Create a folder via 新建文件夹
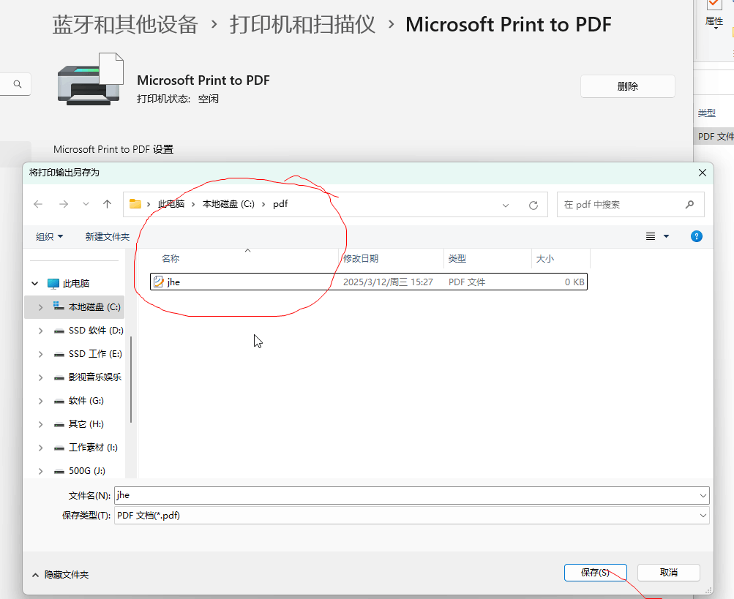The height and width of the screenshot is (599, 734). (106, 236)
